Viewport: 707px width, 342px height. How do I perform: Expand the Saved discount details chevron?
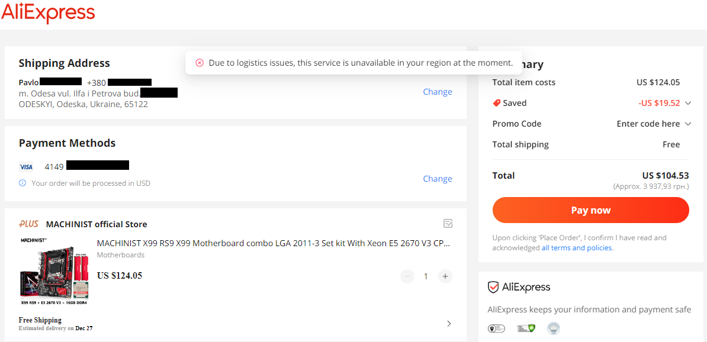coord(687,103)
